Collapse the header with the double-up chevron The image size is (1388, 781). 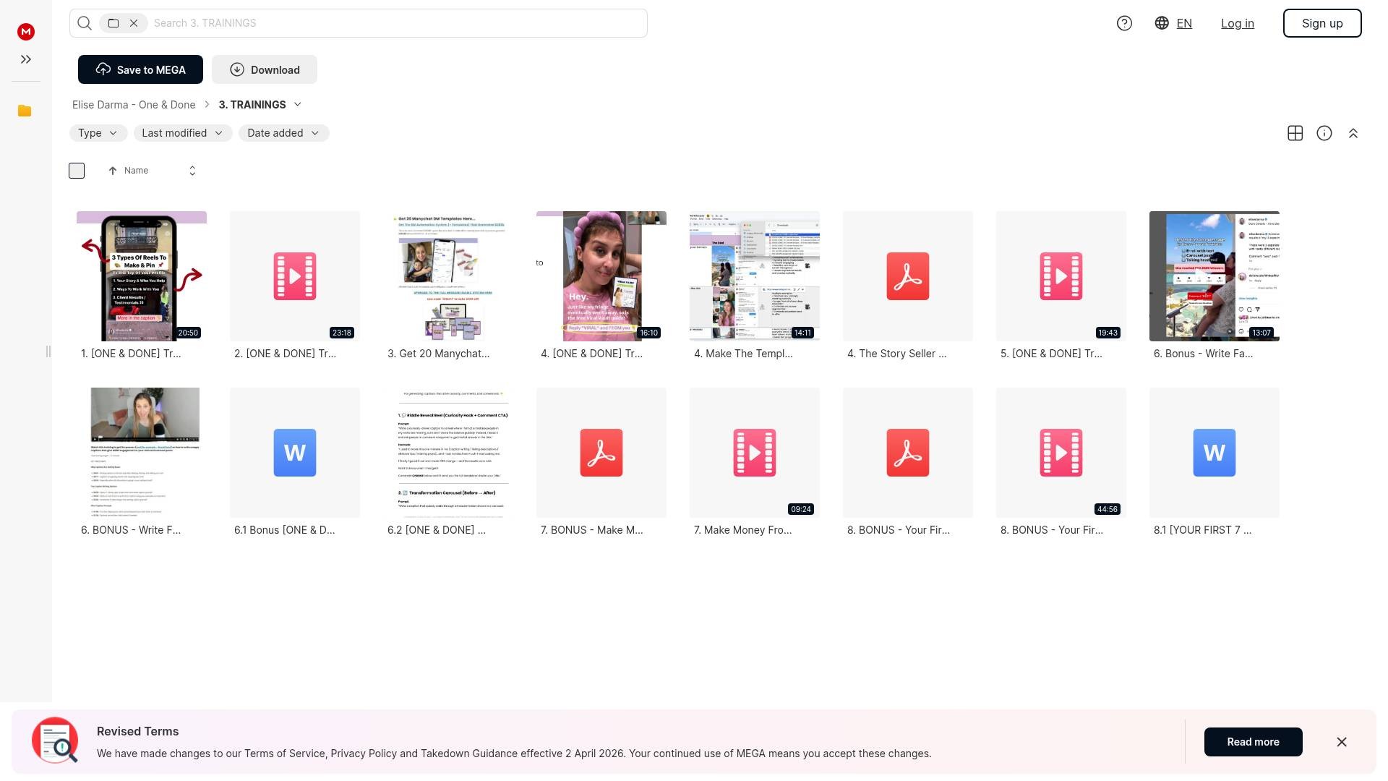[1353, 133]
